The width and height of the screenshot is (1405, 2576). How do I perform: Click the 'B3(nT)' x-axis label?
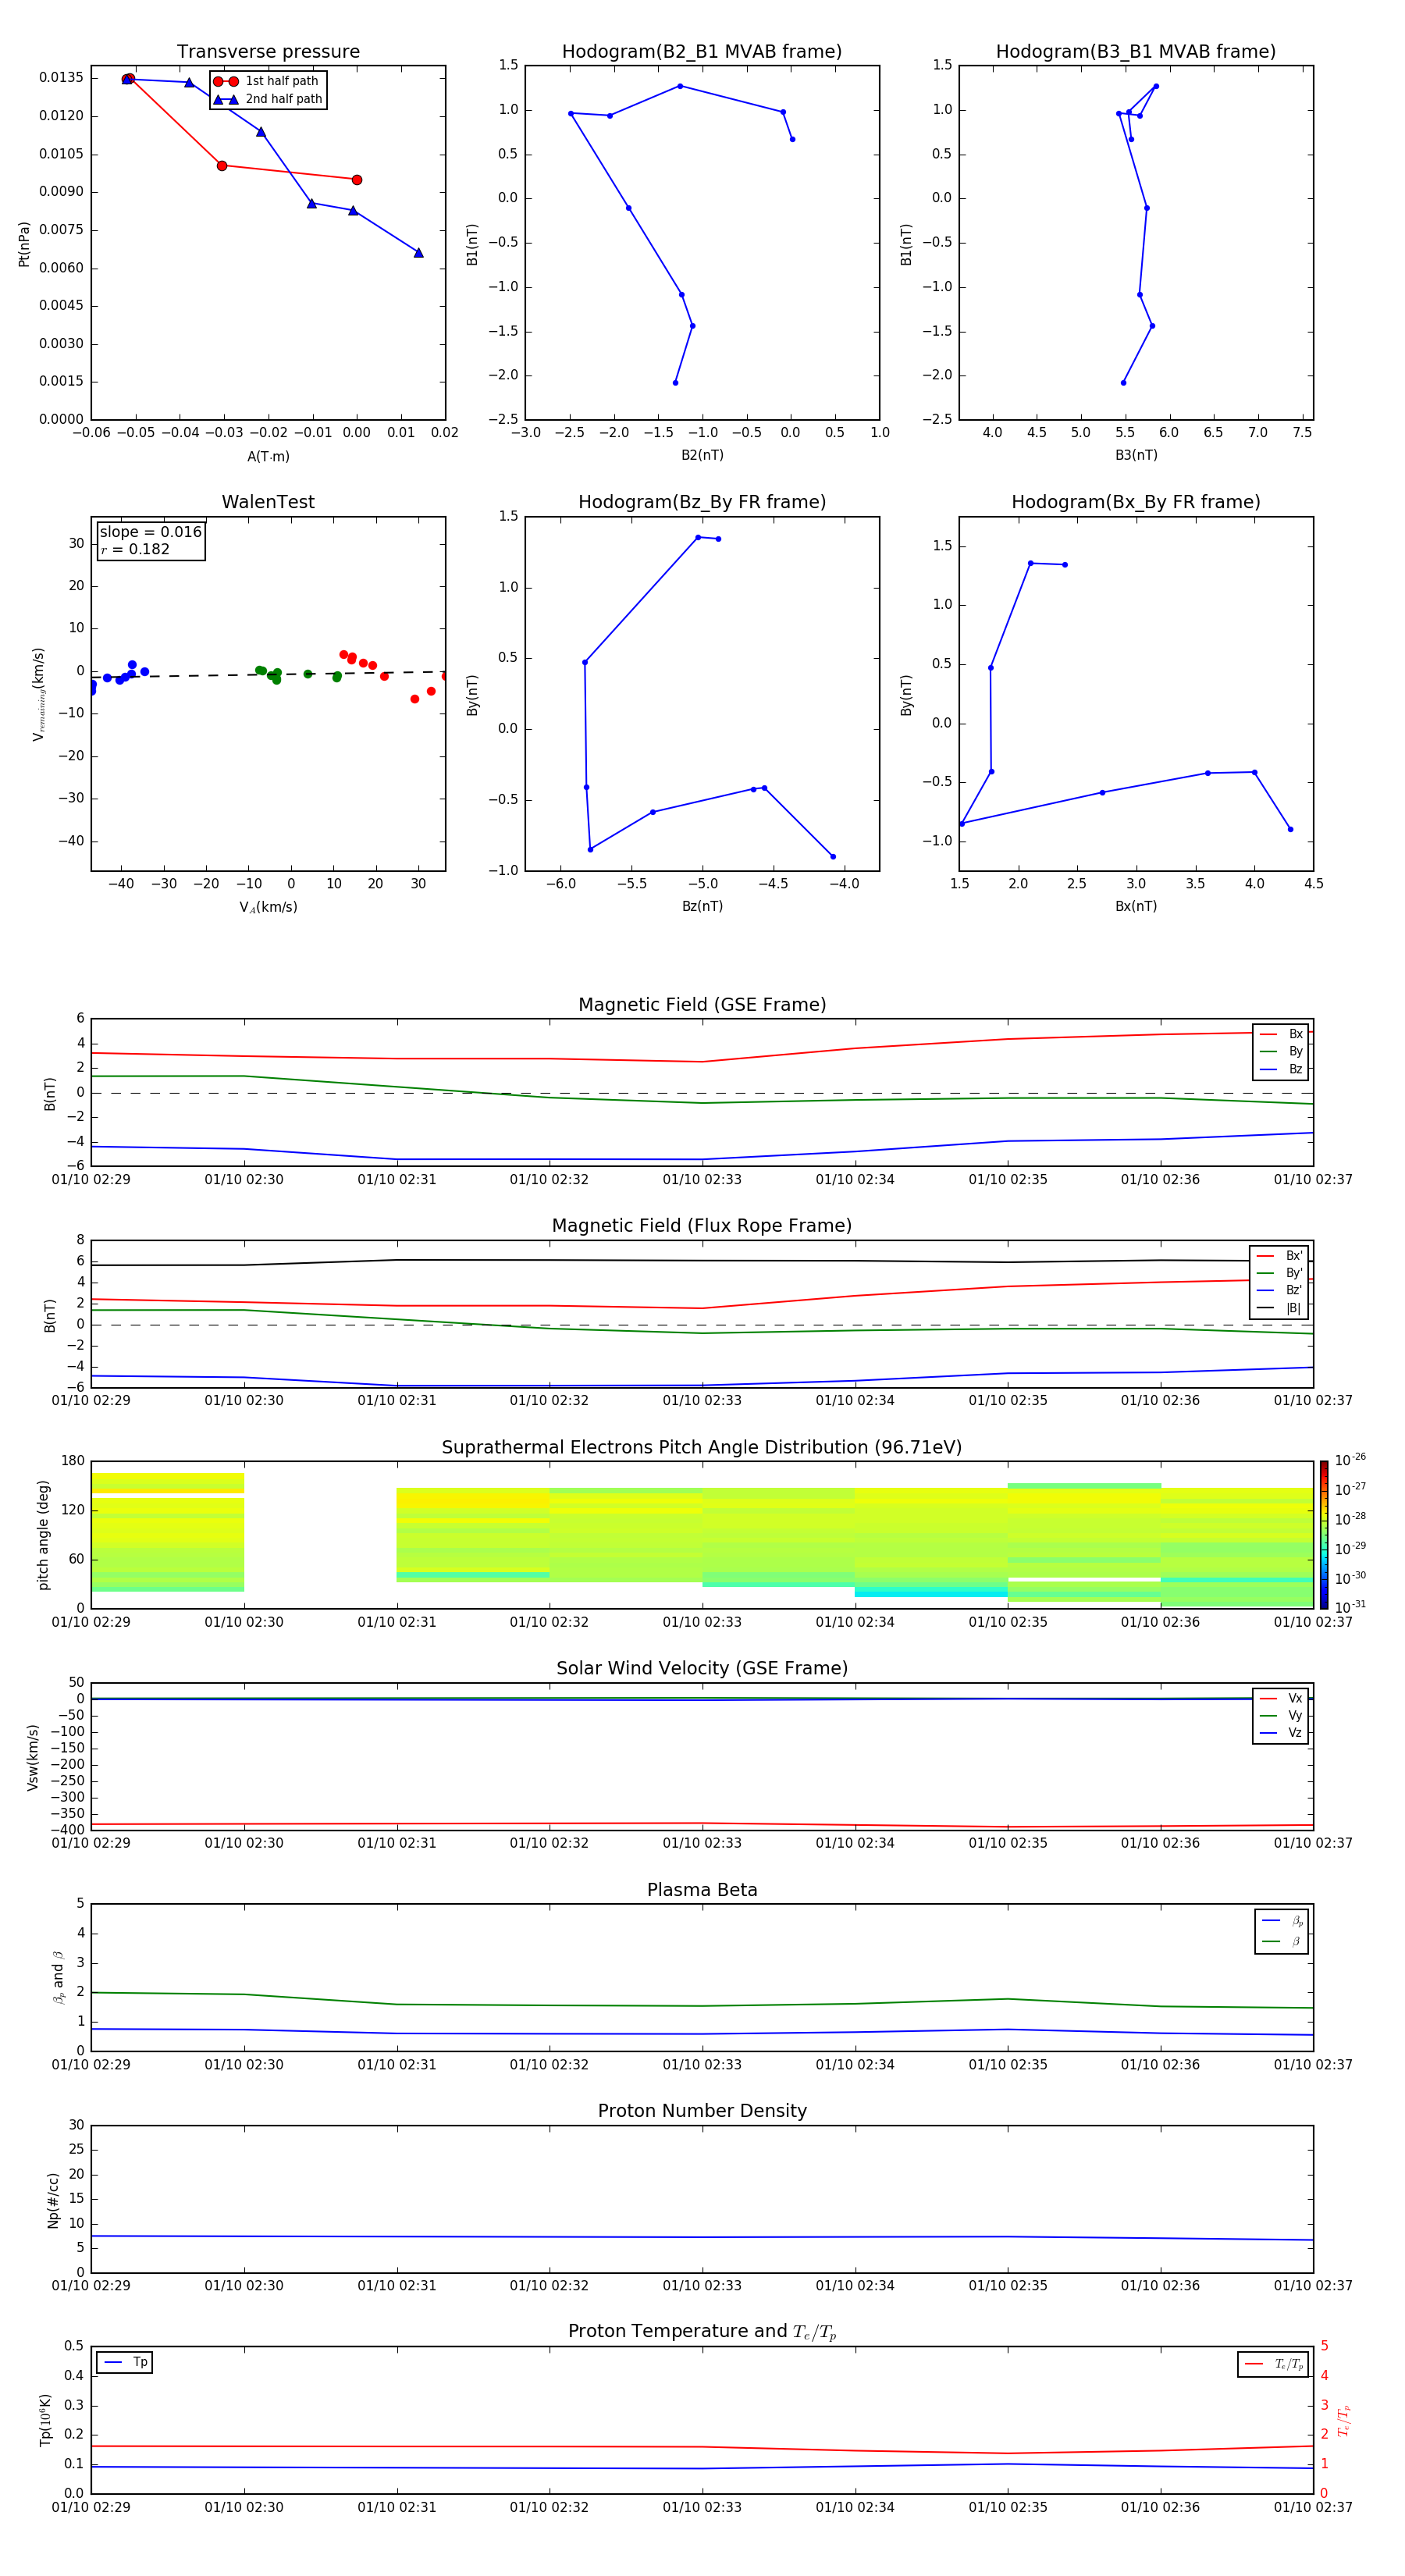pyautogui.click(x=1136, y=455)
